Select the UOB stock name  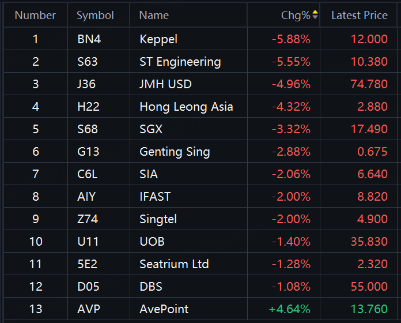point(151,242)
